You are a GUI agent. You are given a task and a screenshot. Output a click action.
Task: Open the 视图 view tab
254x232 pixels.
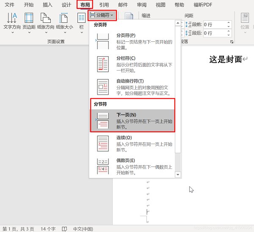[x=160, y=5]
